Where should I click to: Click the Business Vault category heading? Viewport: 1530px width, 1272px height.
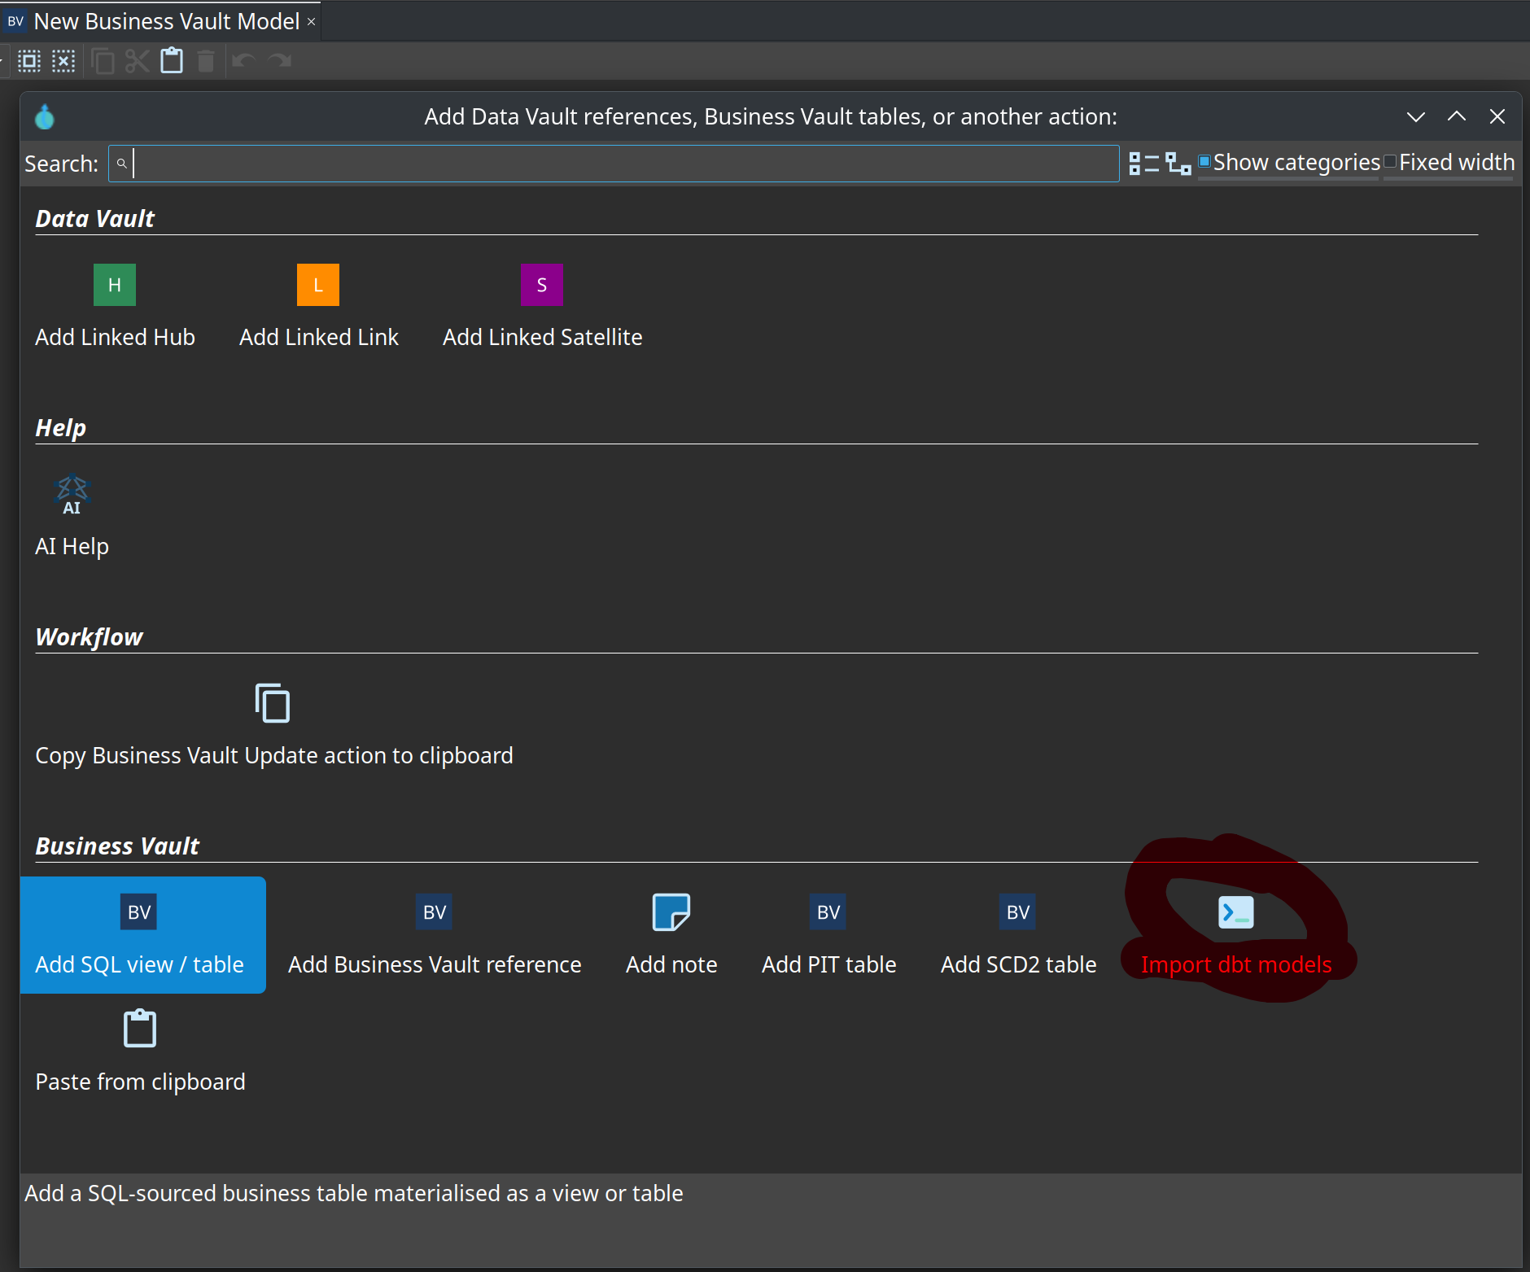click(x=117, y=846)
